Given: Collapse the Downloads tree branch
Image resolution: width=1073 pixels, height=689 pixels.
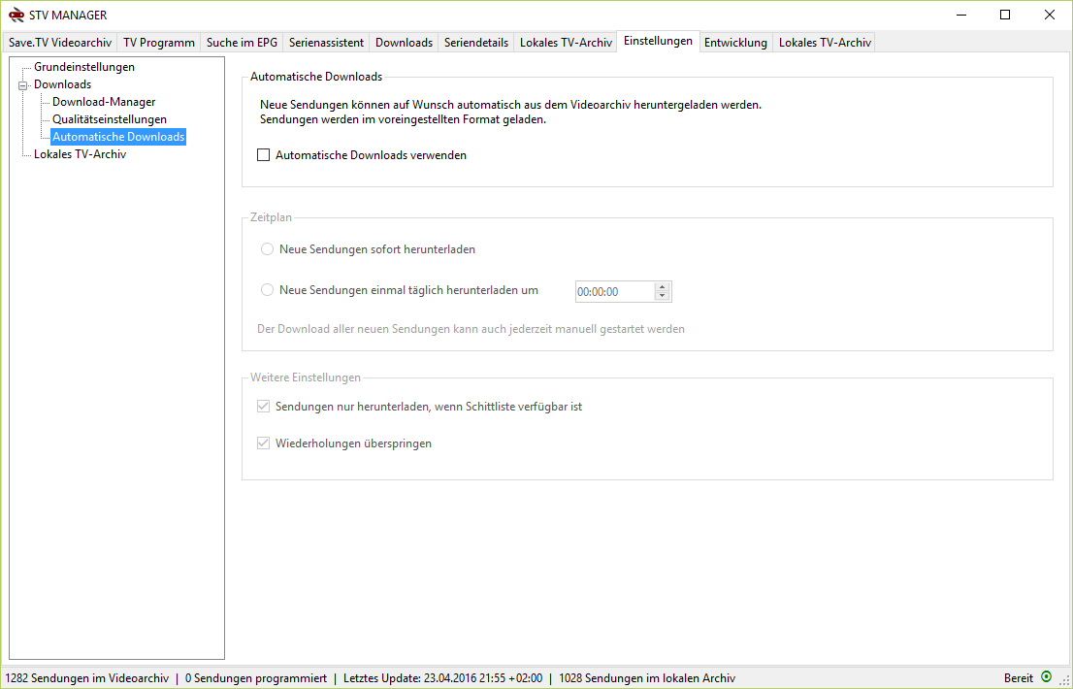Looking at the screenshot, I should tap(21, 83).
